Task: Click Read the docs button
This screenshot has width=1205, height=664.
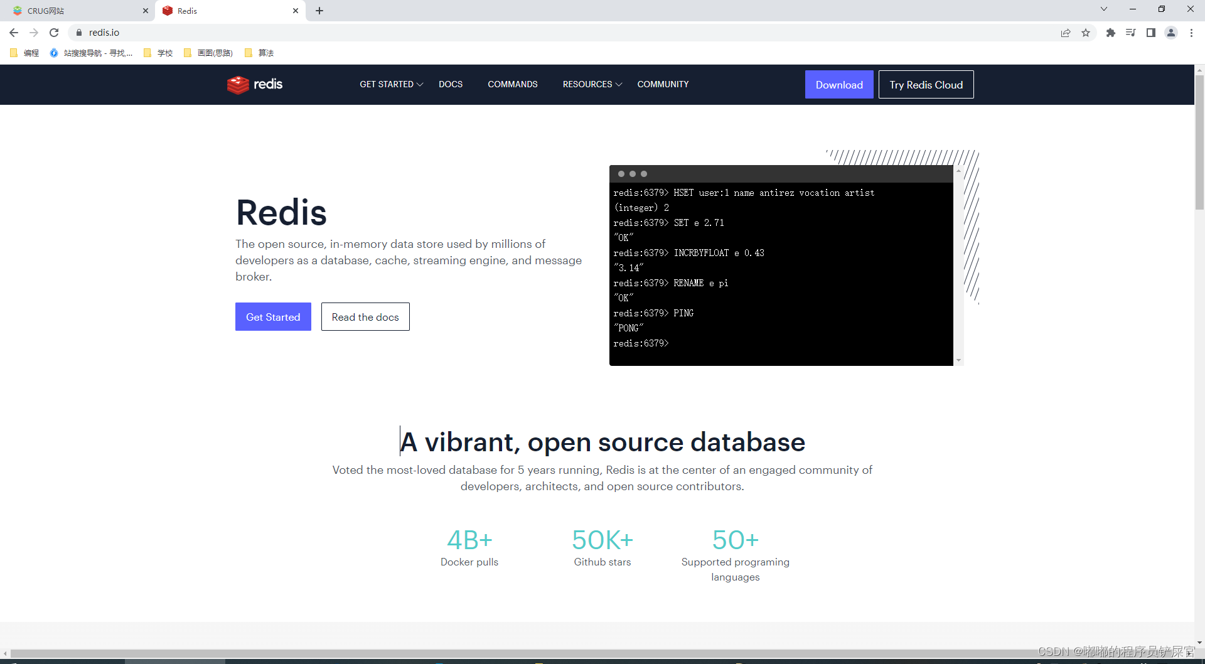Action: [365, 317]
